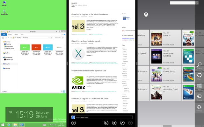Switch to large icons view in Explorer
The height and width of the screenshot is (127, 204).
click(x=64, y=91)
